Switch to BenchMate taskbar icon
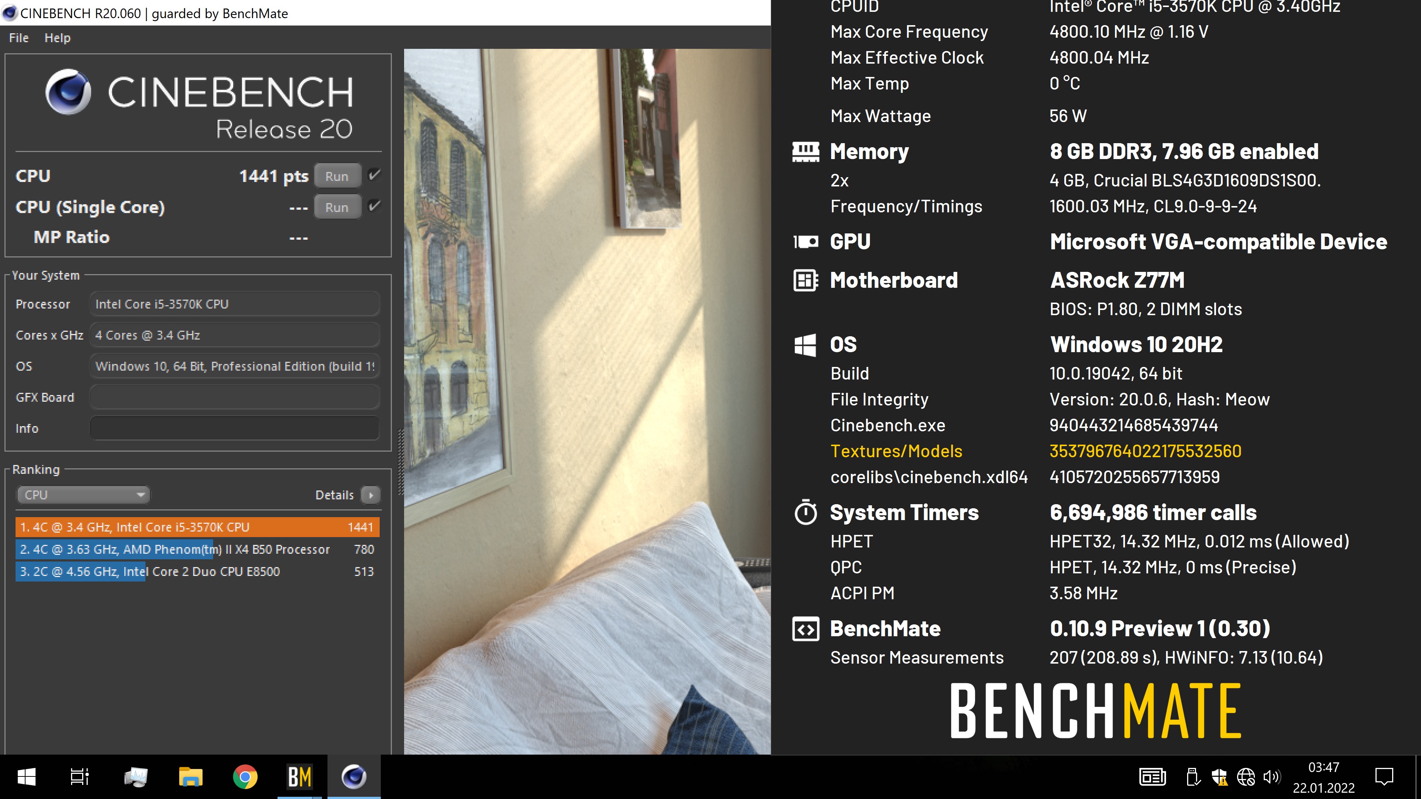The image size is (1421, 799). pos(299,777)
